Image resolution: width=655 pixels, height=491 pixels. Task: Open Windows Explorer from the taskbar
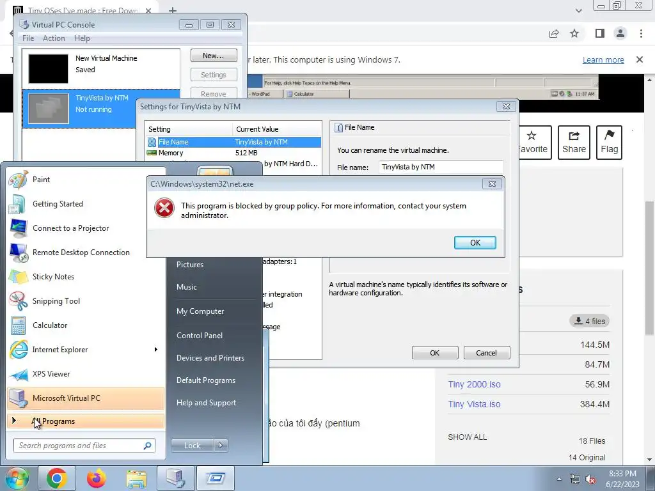pyautogui.click(x=136, y=478)
